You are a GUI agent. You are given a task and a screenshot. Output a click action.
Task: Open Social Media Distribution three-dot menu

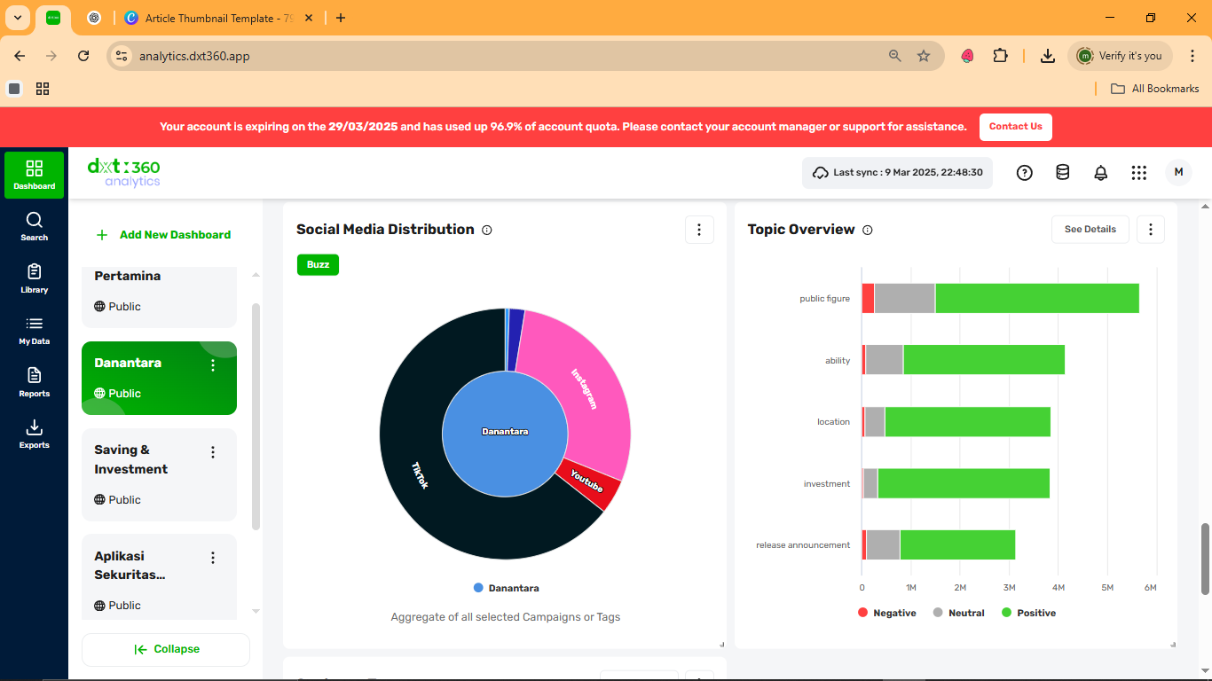tap(699, 230)
